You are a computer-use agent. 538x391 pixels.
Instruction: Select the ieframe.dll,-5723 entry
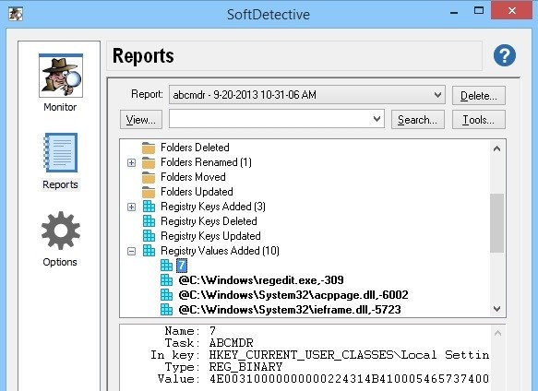click(290, 310)
